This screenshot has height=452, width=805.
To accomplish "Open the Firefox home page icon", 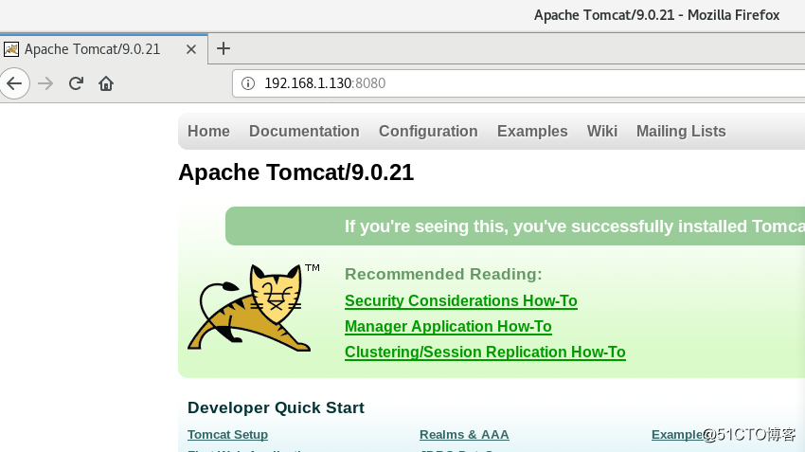I will click(x=106, y=83).
